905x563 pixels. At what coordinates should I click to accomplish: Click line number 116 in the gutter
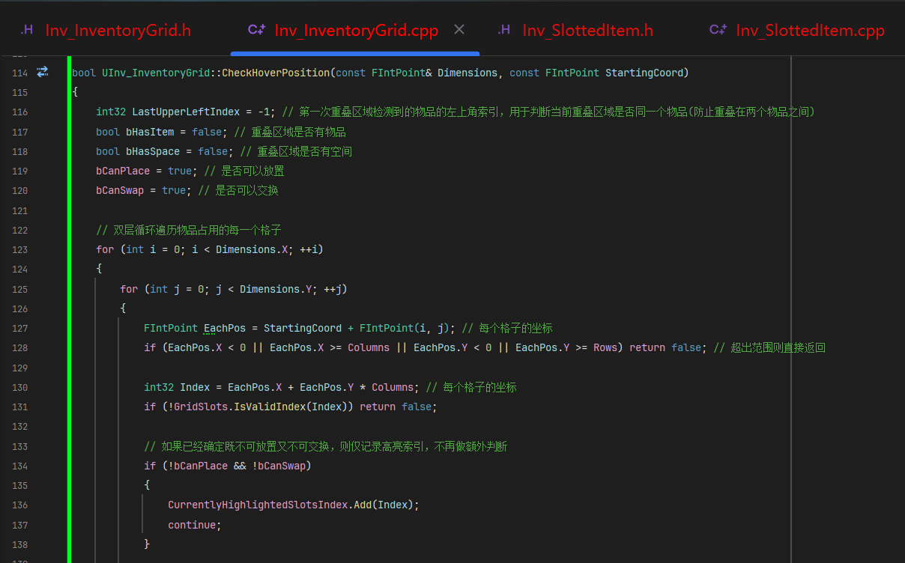coord(20,112)
